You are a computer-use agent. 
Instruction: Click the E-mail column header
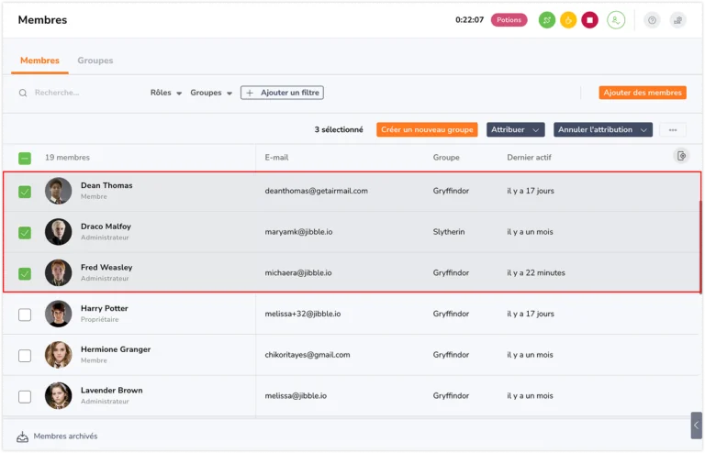(x=276, y=158)
